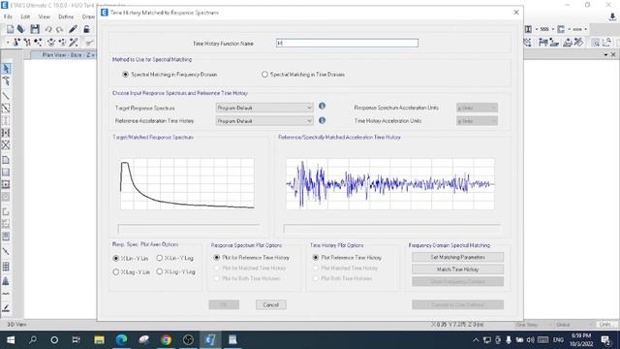Click the pencil edit icon in toolbar

tap(74, 29)
